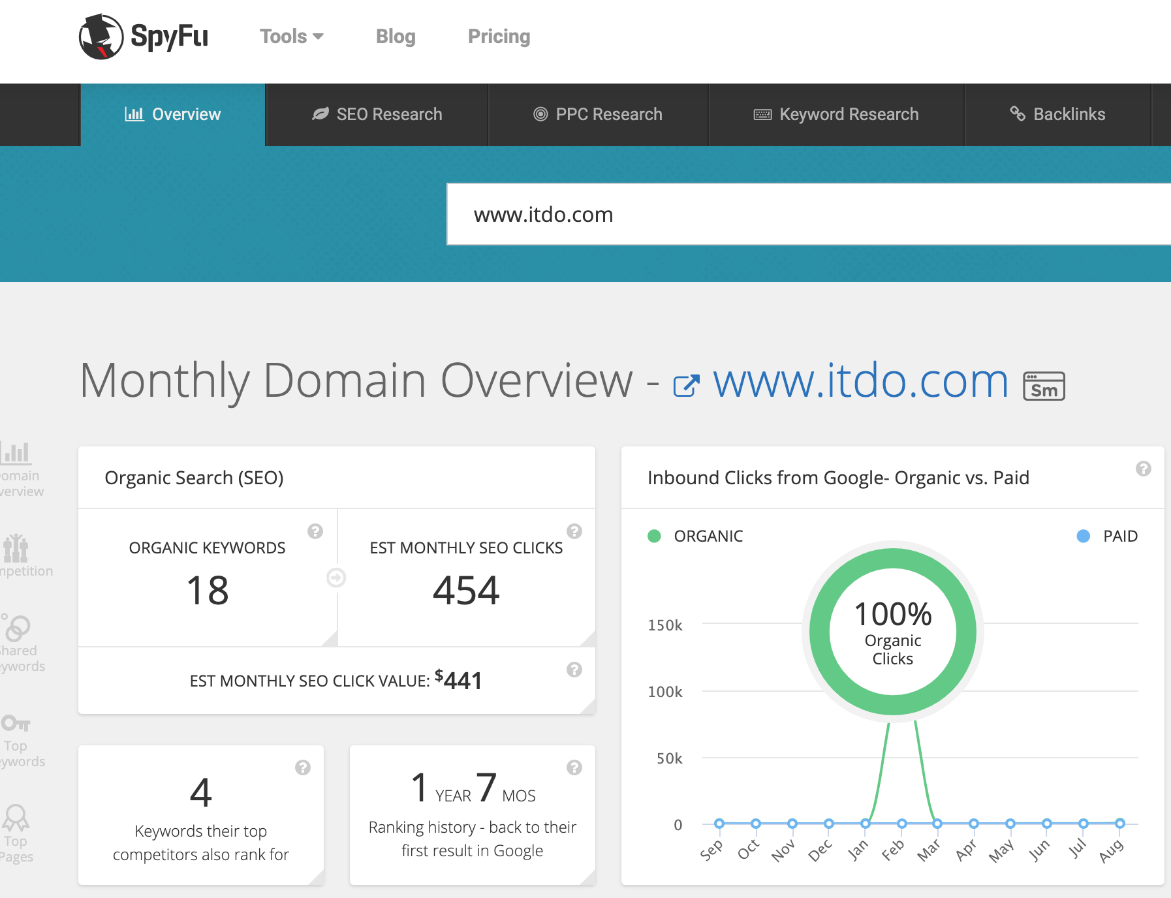Viewport: 1171px width, 898px height.
Task: Toggle the ORGANIC legend series
Action: 695,536
